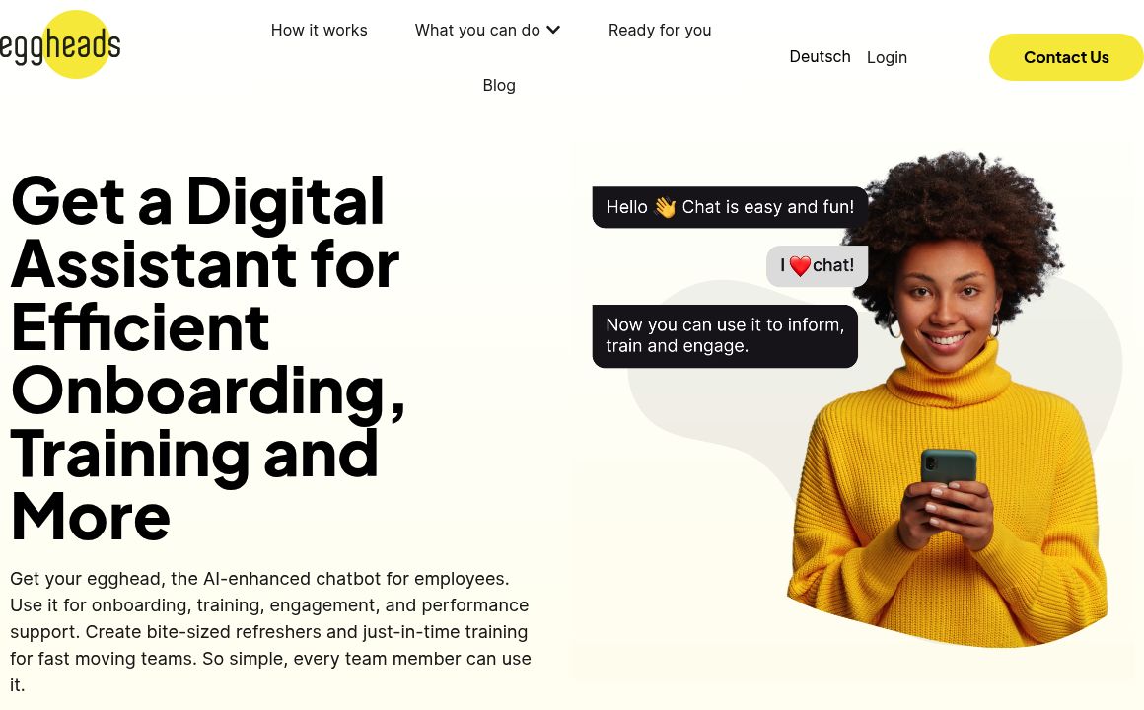Click the Hello chat bubble
The width and height of the screenshot is (1144, 710).
(730, 207)
